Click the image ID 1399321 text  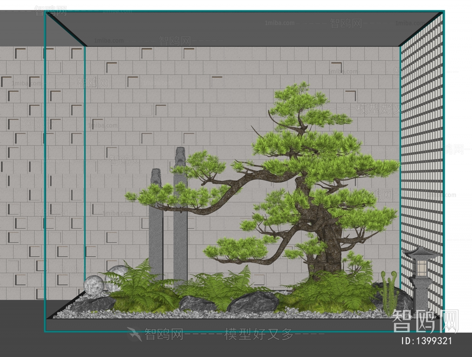(x=427, y=341)
